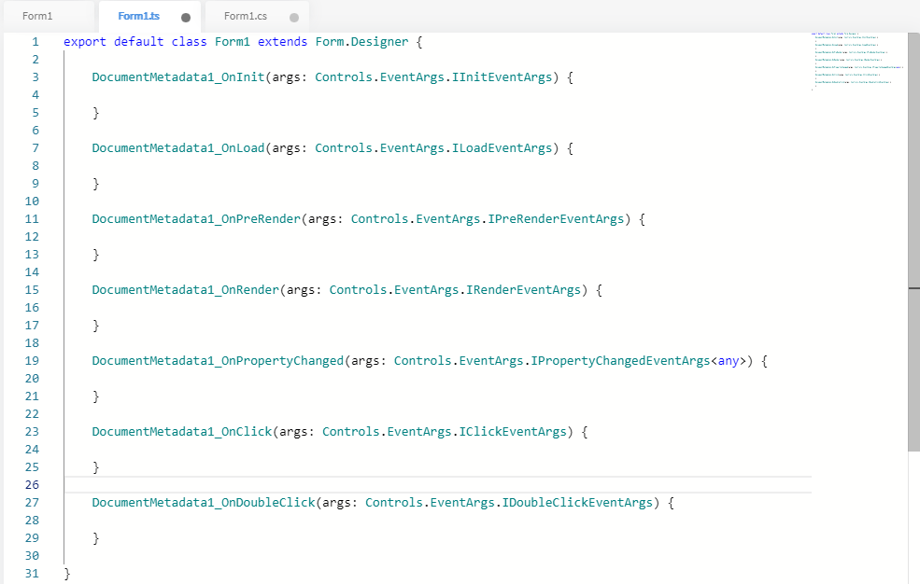Click the IDoubleClickEventArgs type name
Viewport: 920px width, 584px height.
click(577, 503)
